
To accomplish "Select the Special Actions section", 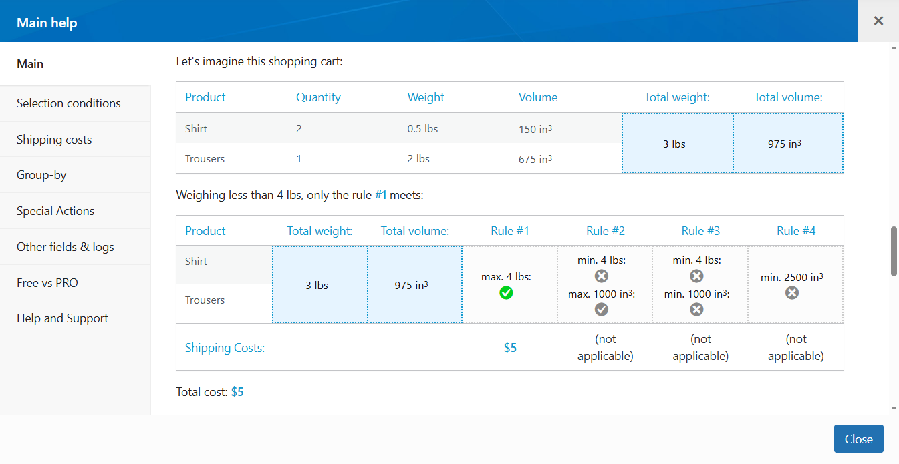I will 55,211.
